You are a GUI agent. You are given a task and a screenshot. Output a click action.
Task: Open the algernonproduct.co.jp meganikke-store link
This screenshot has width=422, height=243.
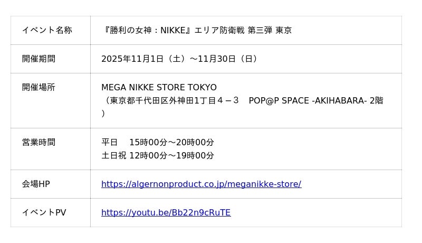[201, 184]
